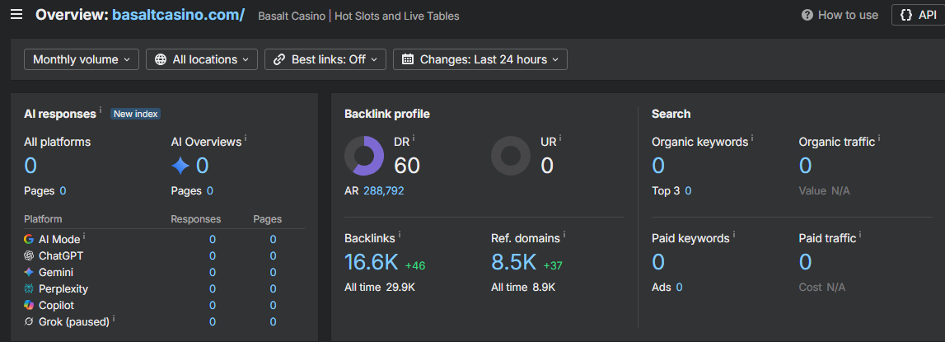Click Organic traffic value 0
This screenshot has height=342, width=945.
pos(805,166)
